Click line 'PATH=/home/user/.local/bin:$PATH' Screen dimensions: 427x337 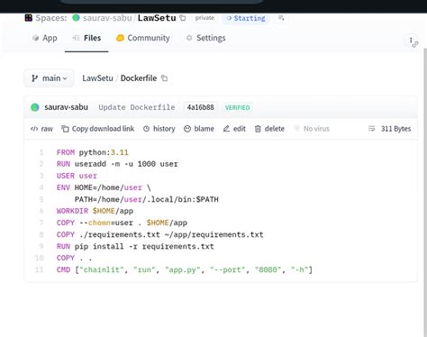click(x=147, y=199)
